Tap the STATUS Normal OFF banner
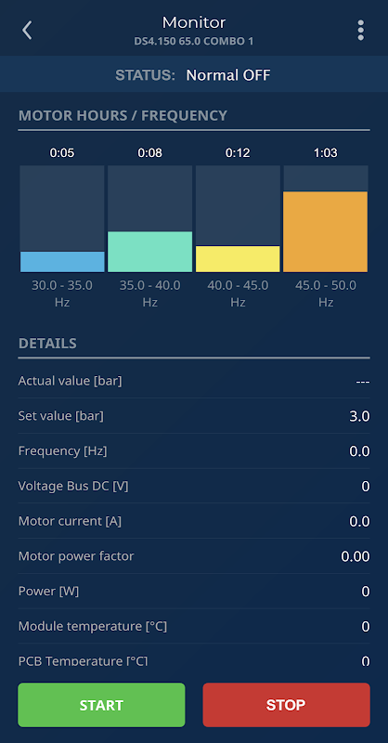 (x=194, y=74)
